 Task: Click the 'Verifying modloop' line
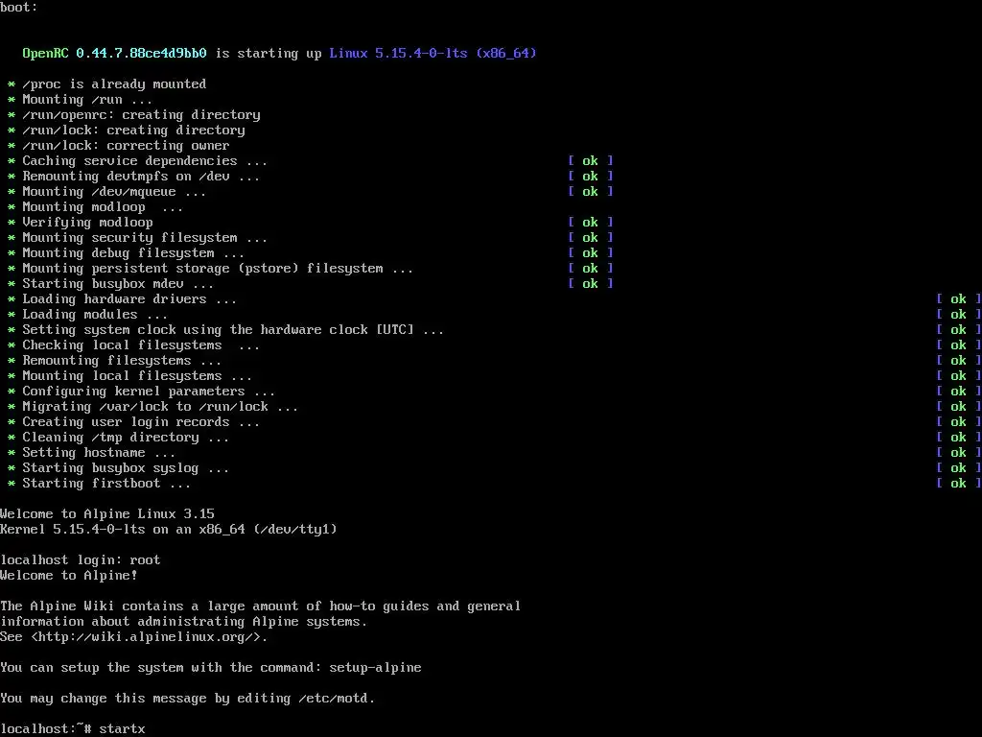pos(87,223)
